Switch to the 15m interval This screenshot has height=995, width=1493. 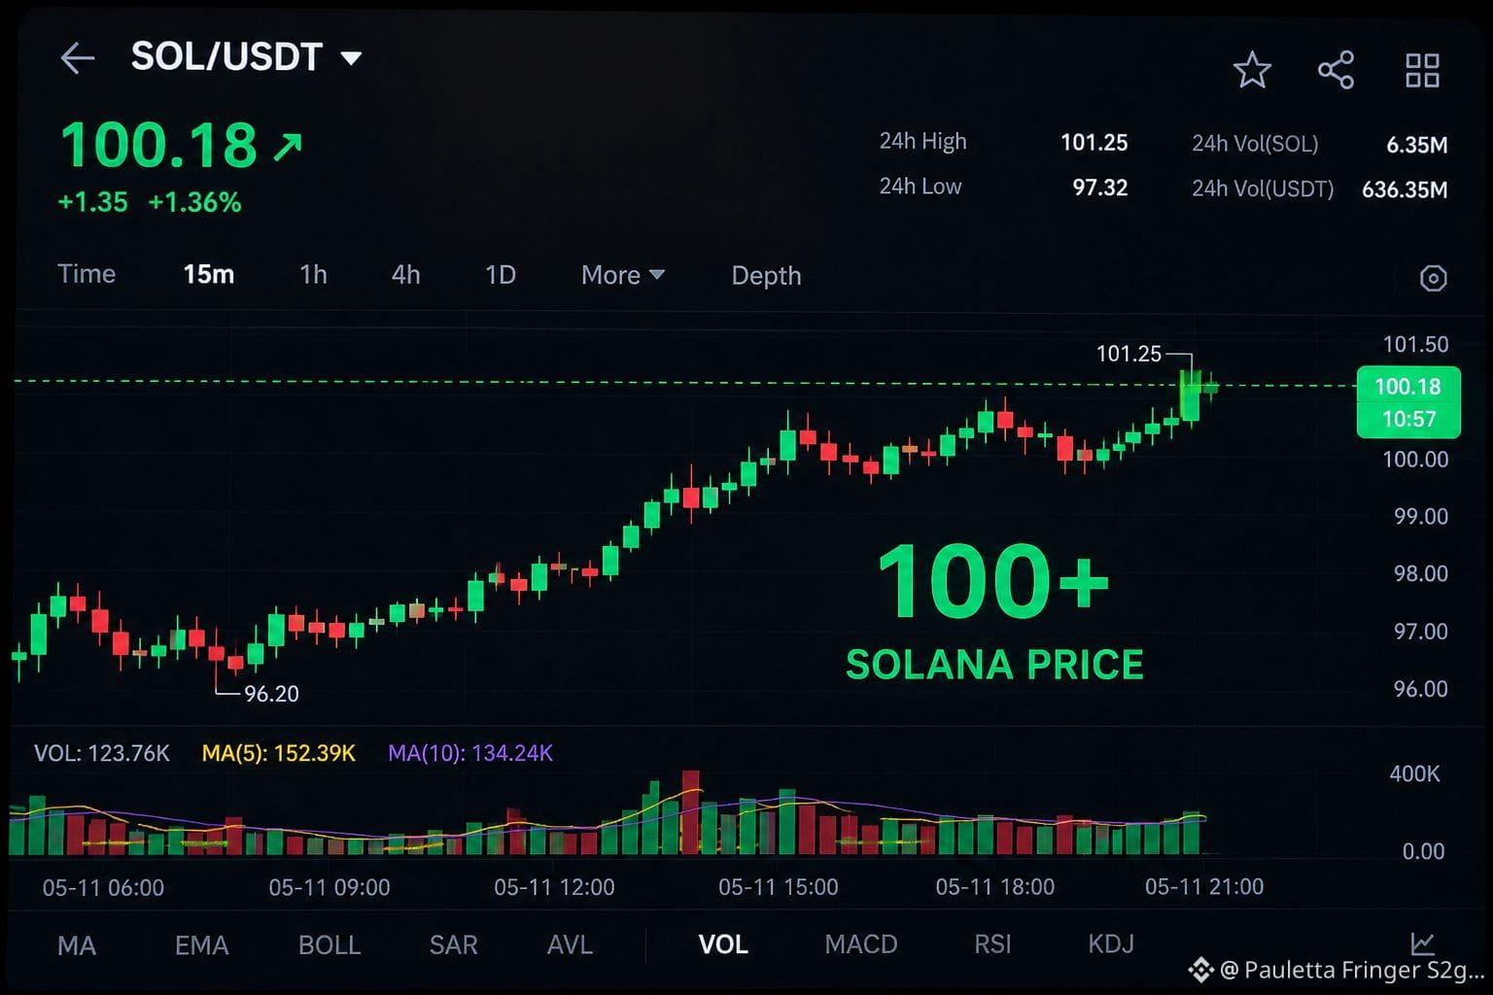209,274
